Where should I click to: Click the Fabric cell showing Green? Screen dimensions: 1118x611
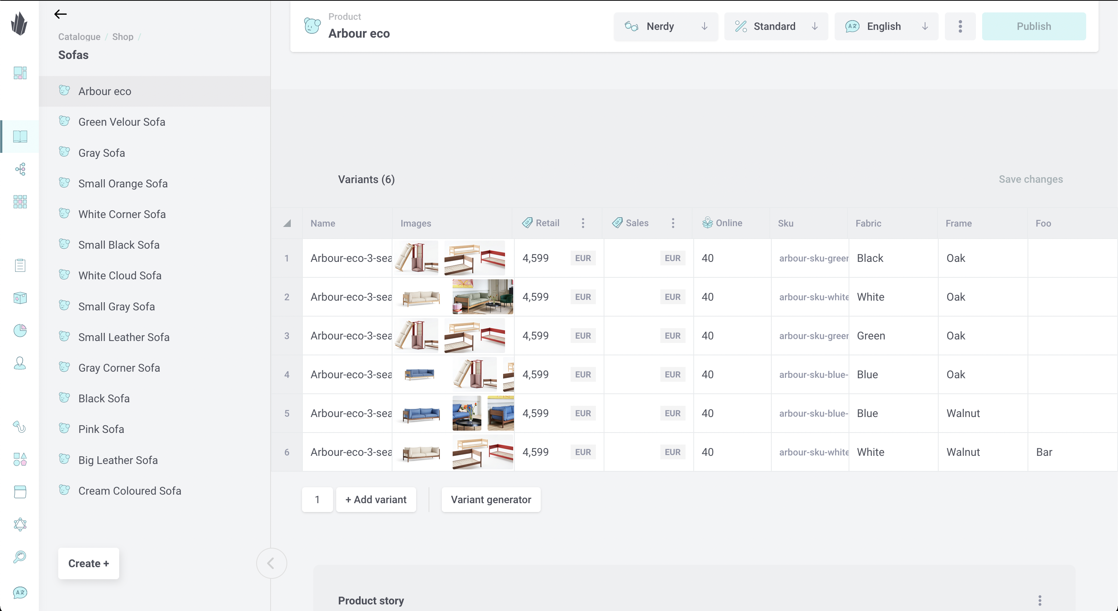point(893,336)
